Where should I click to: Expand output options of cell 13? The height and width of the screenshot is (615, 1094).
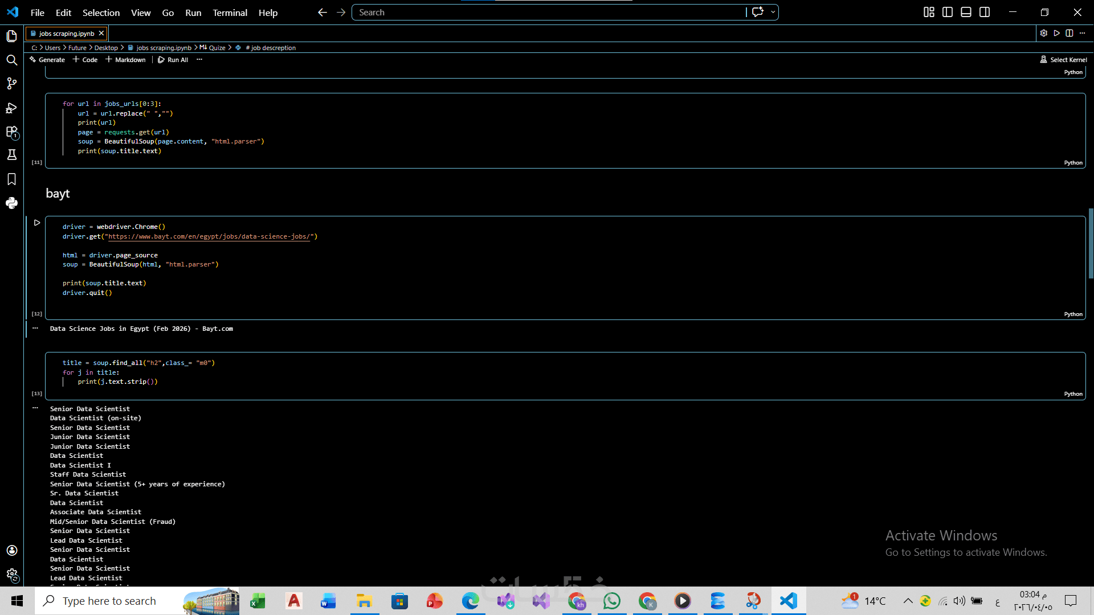[x=35, y=408]
